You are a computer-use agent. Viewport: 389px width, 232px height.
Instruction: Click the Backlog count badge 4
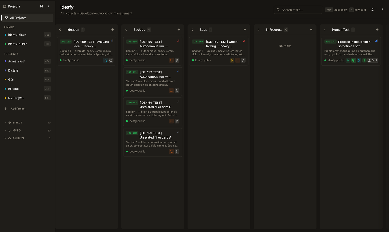tap(149, 30)
